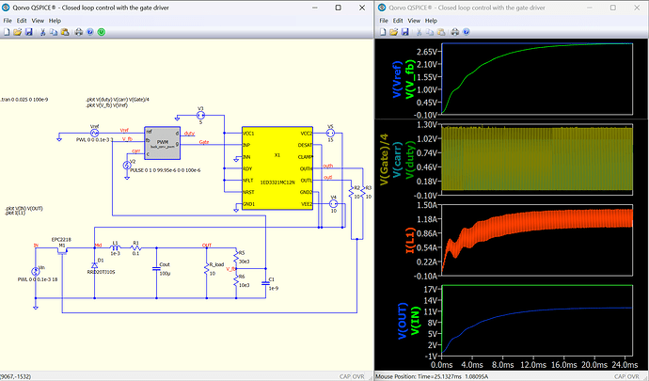The height and width of the screenshot is (381, 649).
Task: Click the I(L1) trace label
Action: [409, 241]
